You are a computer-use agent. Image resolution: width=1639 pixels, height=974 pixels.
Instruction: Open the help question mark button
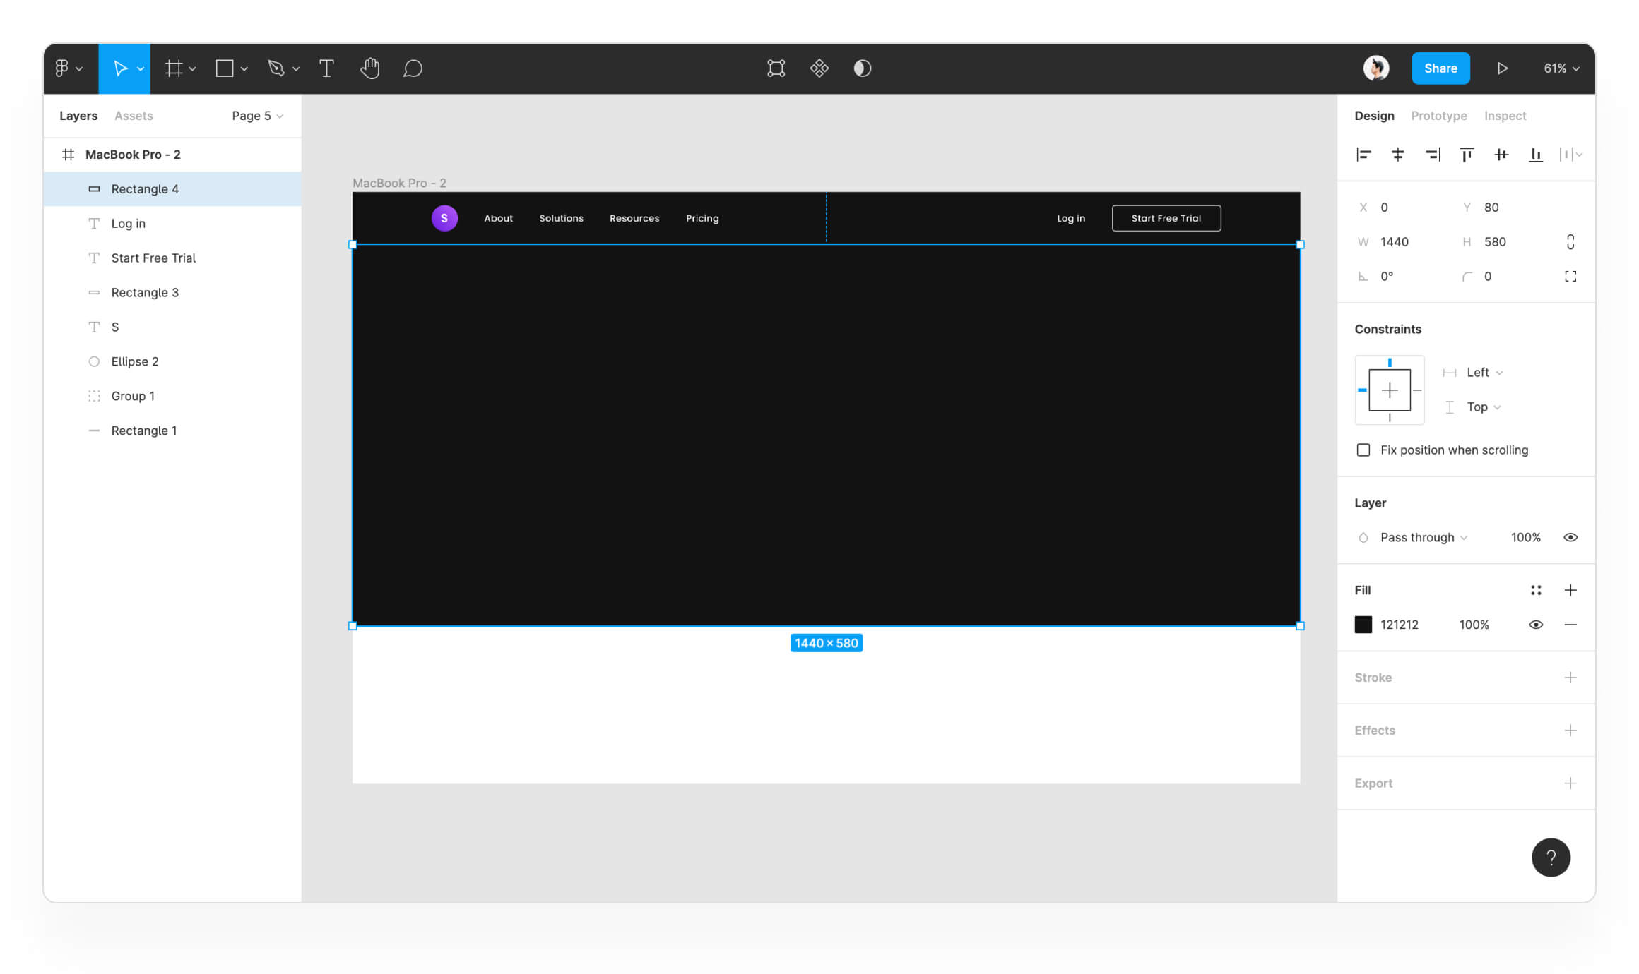[1551, 858]
